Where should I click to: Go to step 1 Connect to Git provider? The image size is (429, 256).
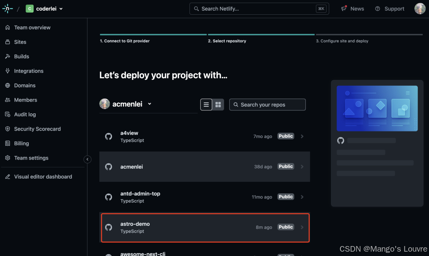pyautogui.click(x=125, y=41)
